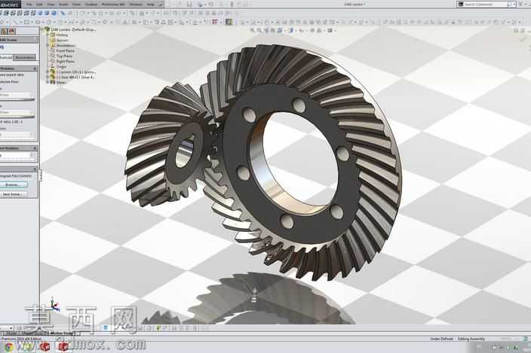This screenshot has width=531, height=353.
Task: Select Top Plane in the tree
Action: (x=64, y=56)
